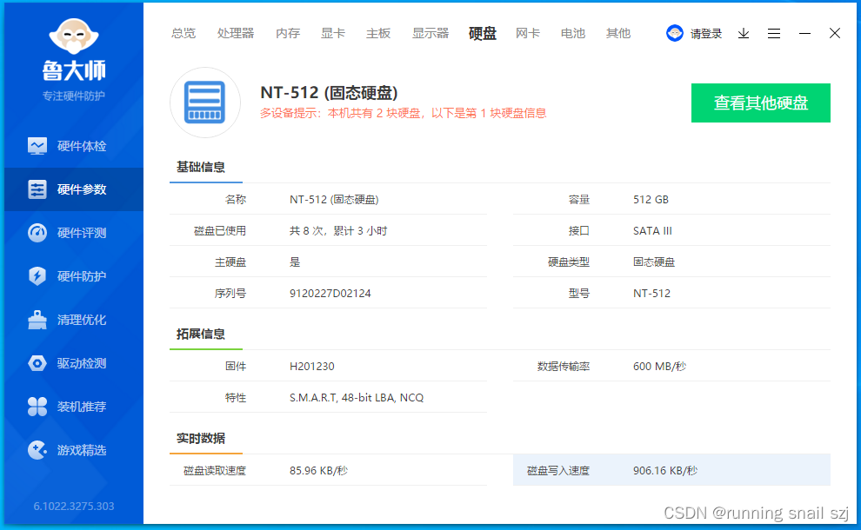Click the NT-512 (固态硬盘) title heading
861x530 pixels.
point(329,92)
